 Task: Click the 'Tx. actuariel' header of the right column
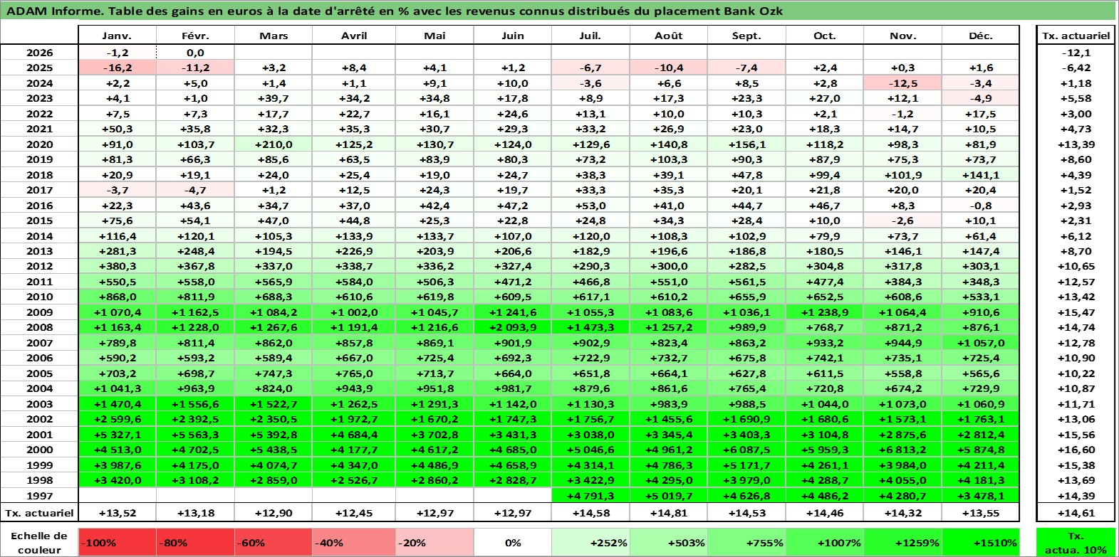[1076, 36]
